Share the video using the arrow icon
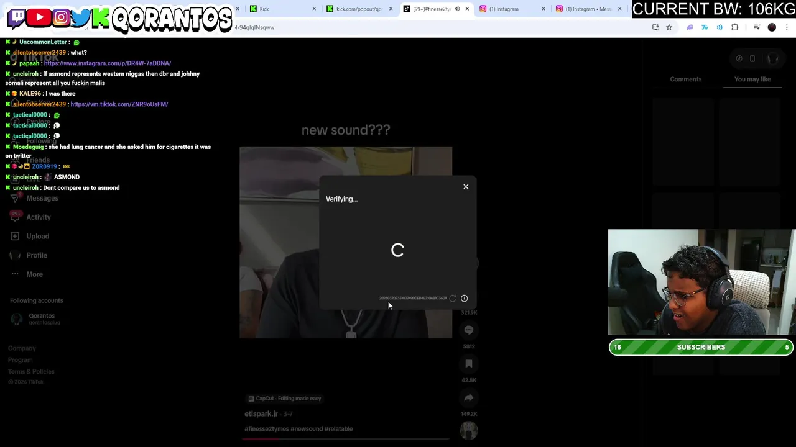Image resolution: width=796 pixels, height=447 pixels. pyautogui.click(x=469, y=398)
